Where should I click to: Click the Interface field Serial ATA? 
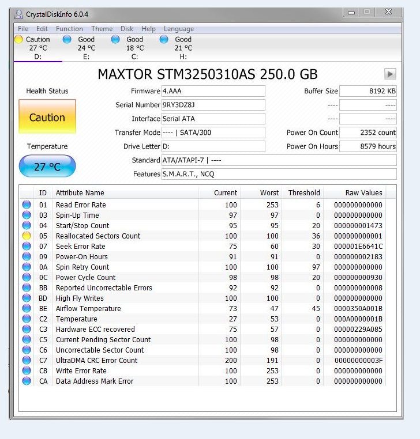(x=213, y=119)
